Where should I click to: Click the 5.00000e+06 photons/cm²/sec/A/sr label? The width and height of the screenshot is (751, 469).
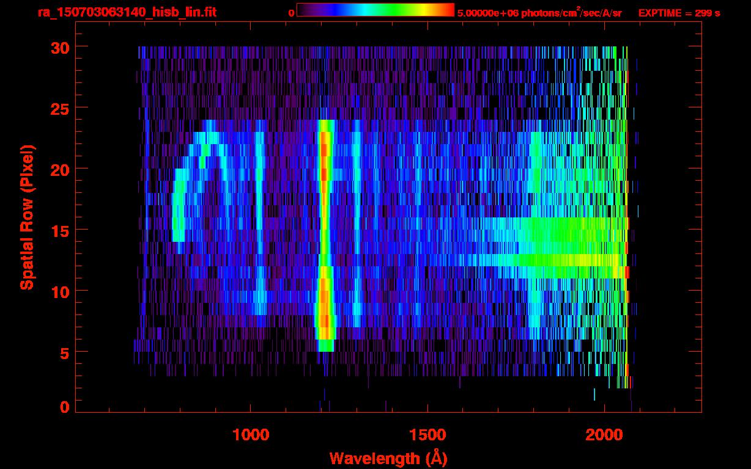click(x=539, y=12)
